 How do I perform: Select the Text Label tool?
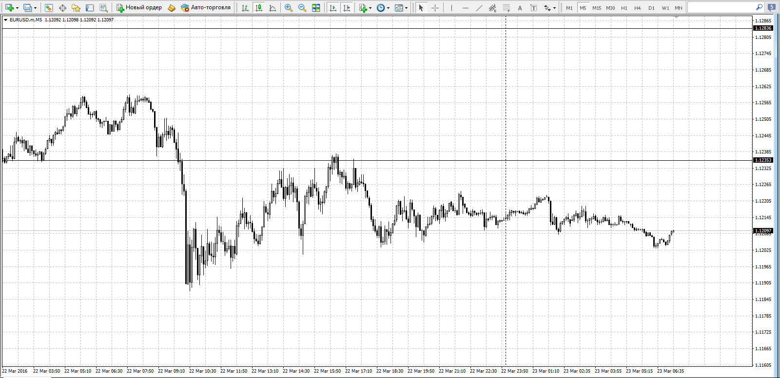click(534, 8)
